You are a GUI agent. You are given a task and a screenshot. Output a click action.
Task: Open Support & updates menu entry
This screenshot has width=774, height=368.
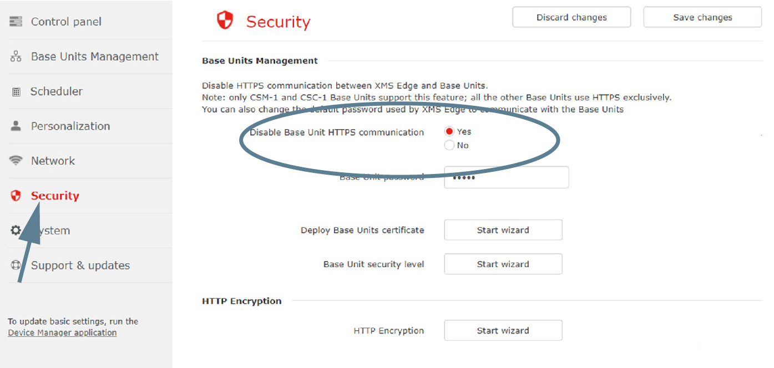(x=80, y=265)
